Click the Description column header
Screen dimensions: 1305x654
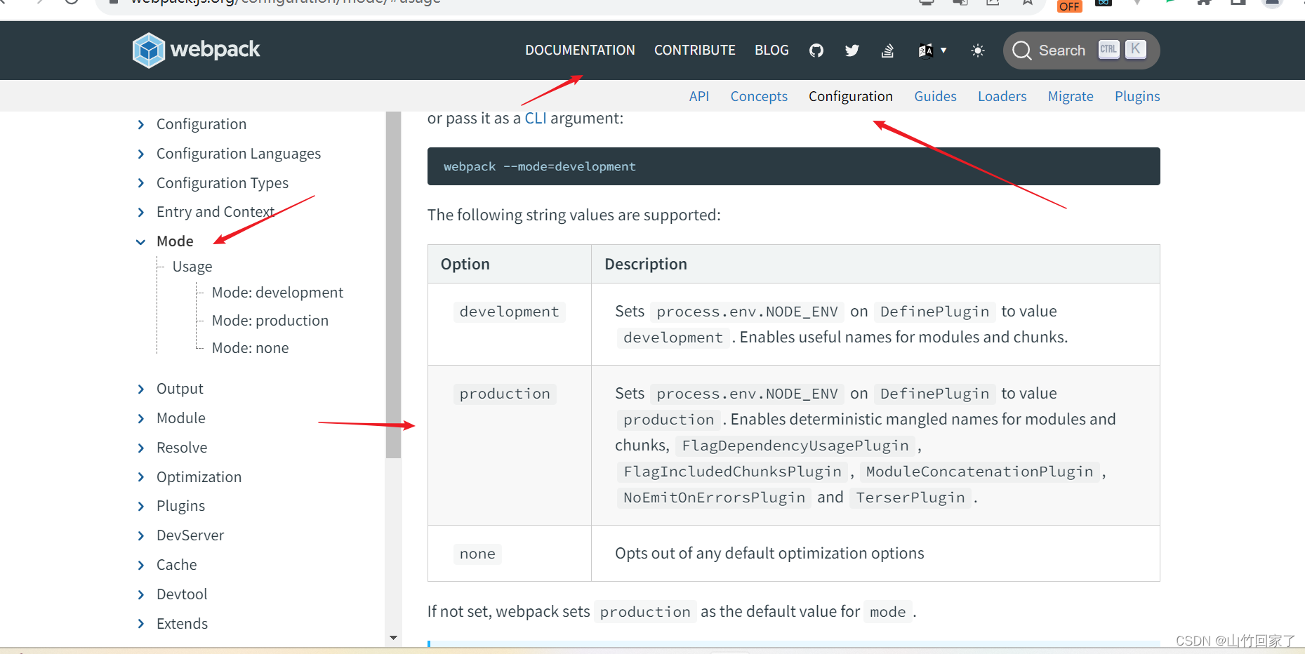pyautogui.click(x=875, y=264)
